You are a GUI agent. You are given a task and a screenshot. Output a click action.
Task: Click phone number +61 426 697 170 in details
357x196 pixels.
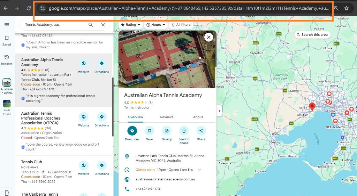[x=148, y=189]
